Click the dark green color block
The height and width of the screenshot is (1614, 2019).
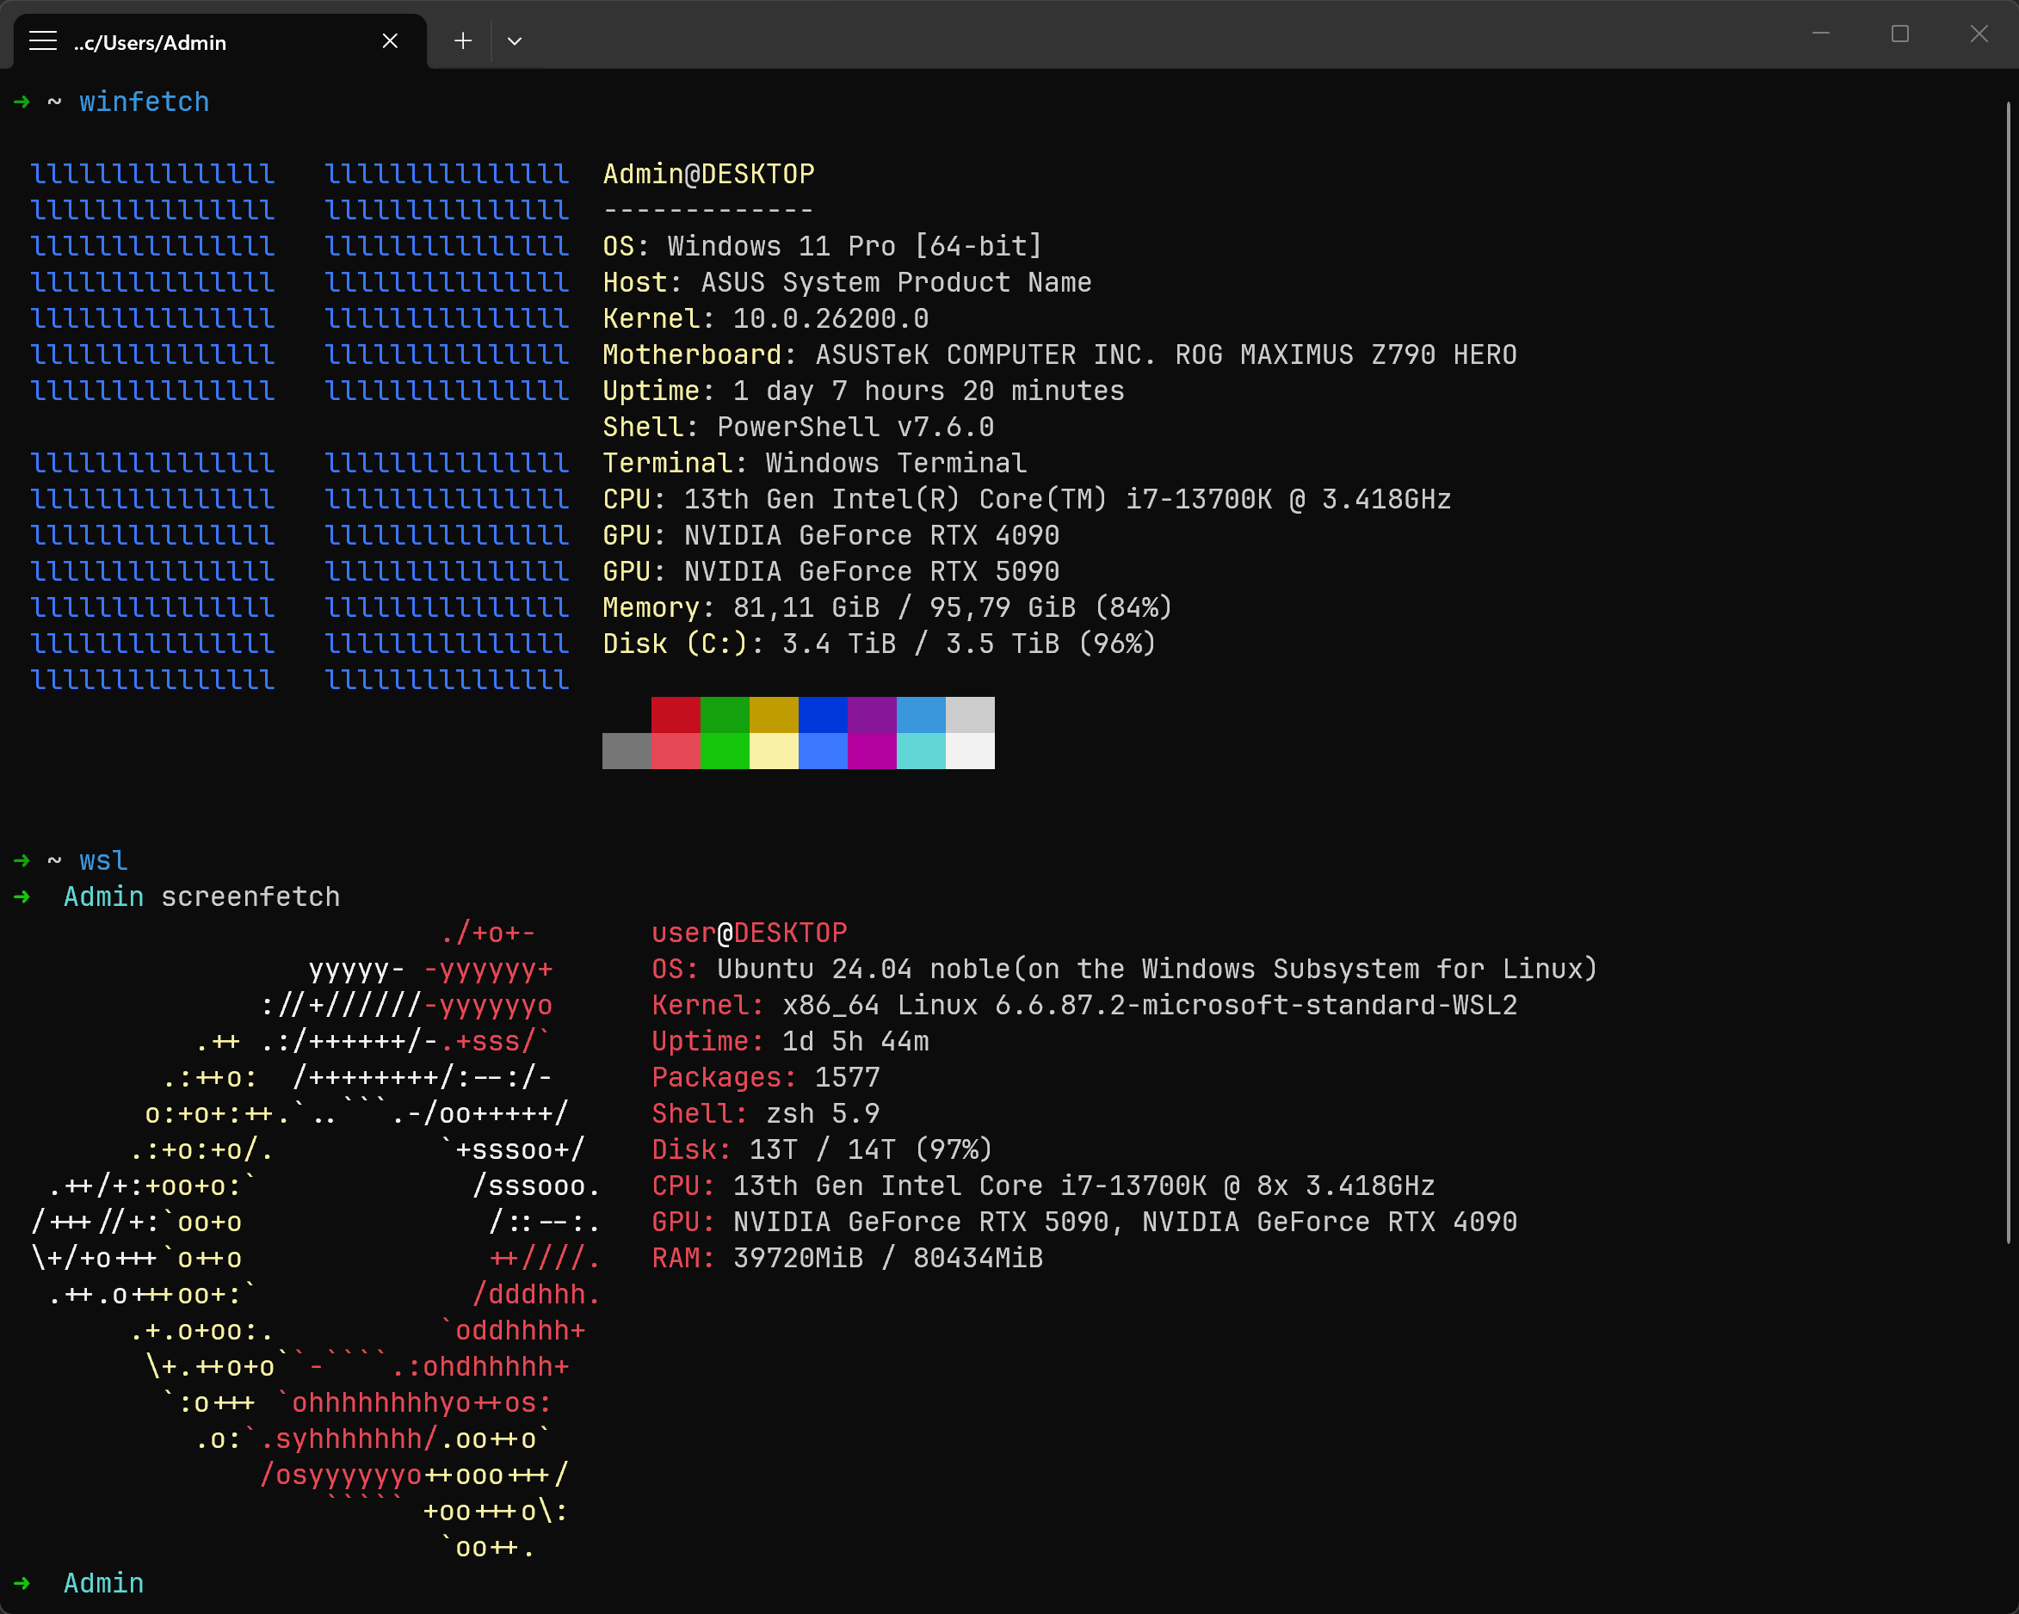[725, 715]
